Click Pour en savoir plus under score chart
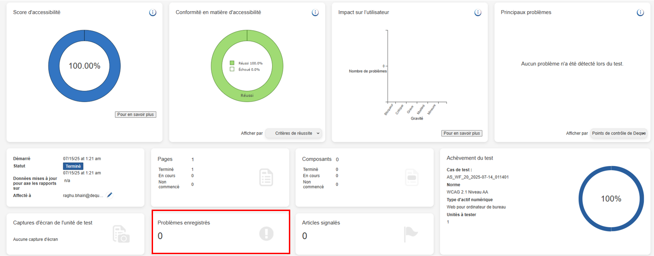The width and height of the screenshot is (654, 256). 135,115
